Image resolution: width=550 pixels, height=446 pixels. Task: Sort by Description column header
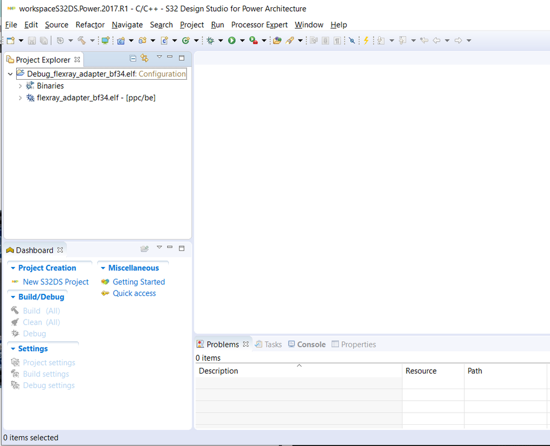(x=298, y=371)
